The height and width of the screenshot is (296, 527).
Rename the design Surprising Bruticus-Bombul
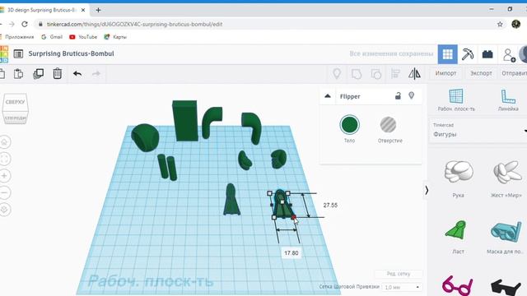tap(72, 53)
